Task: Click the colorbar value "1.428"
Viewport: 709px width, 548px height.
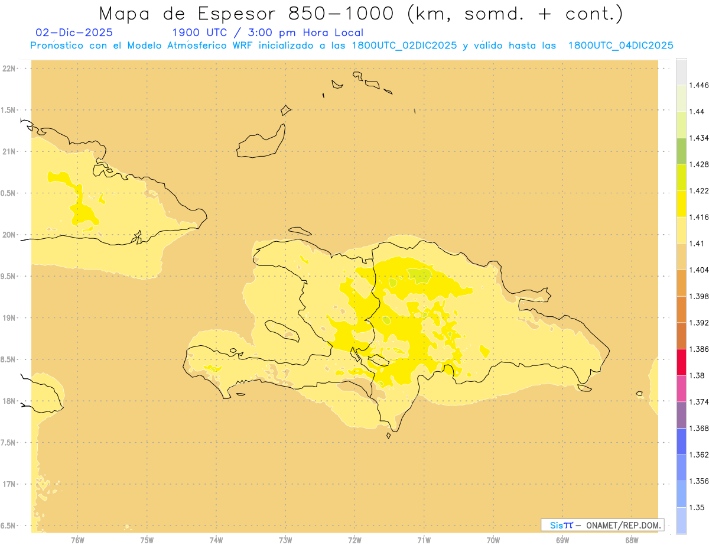Action: (x=698, y=164)
